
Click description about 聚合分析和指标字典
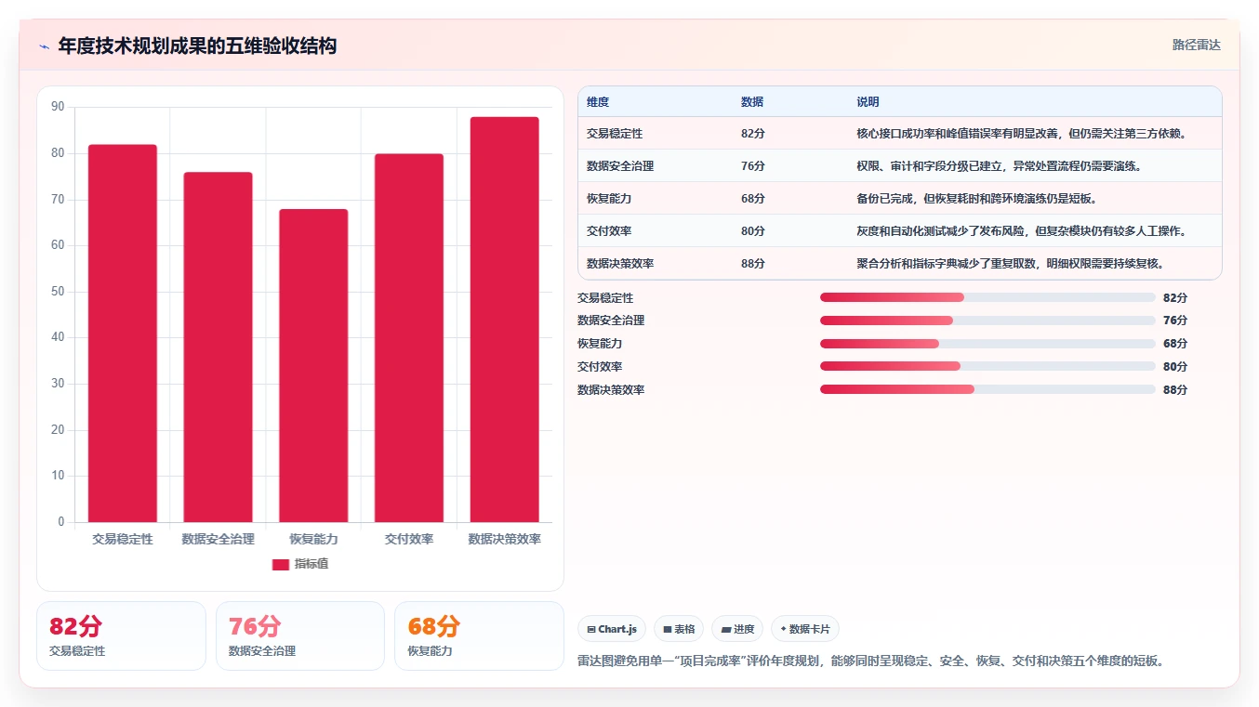click(1010, 264)
